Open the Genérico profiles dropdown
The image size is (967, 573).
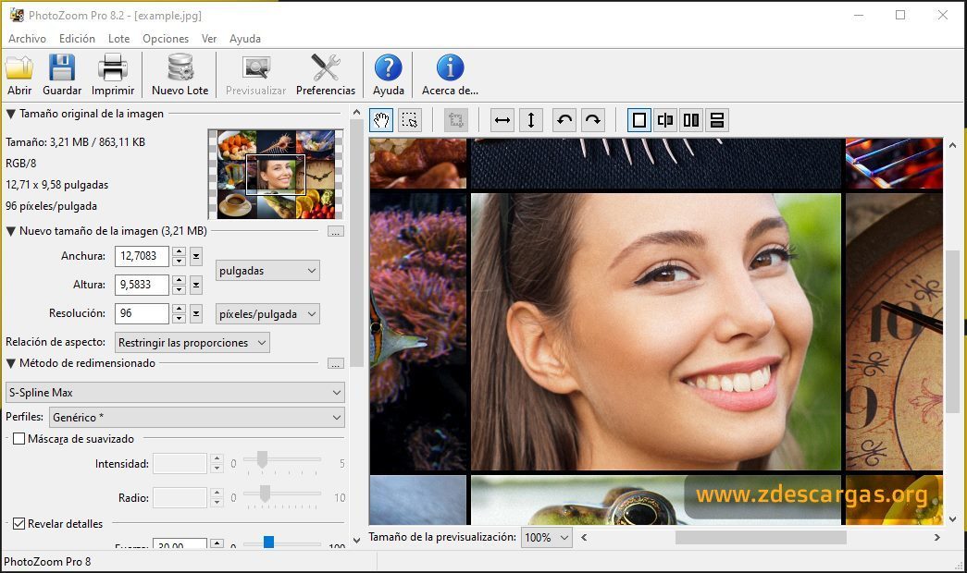[196, 417]
